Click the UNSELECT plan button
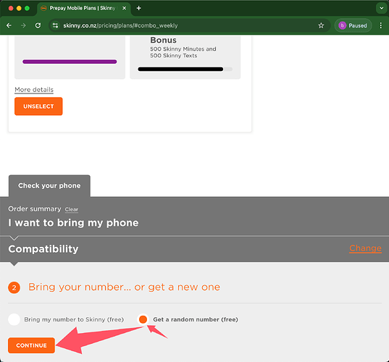 38,106
